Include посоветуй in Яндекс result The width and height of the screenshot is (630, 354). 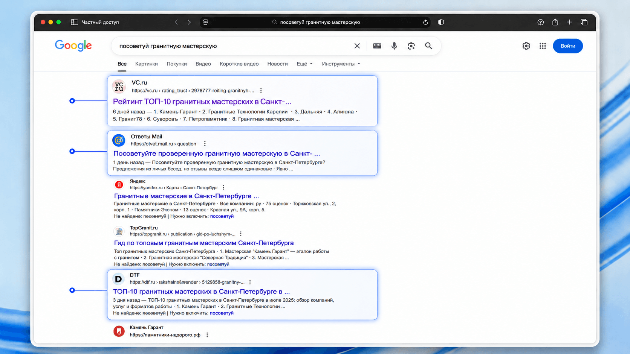point(222,216)
